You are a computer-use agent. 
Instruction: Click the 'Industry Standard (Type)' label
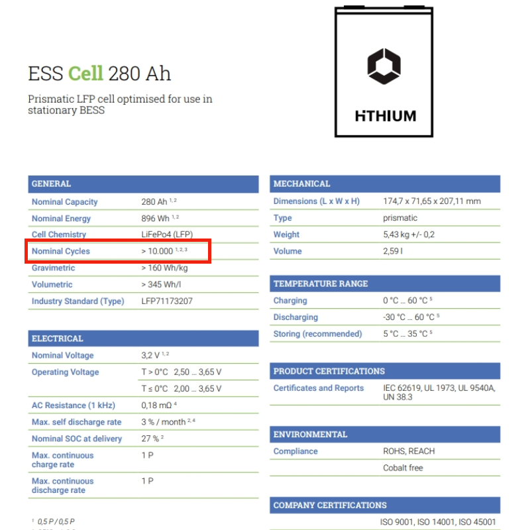coord(78,301)
